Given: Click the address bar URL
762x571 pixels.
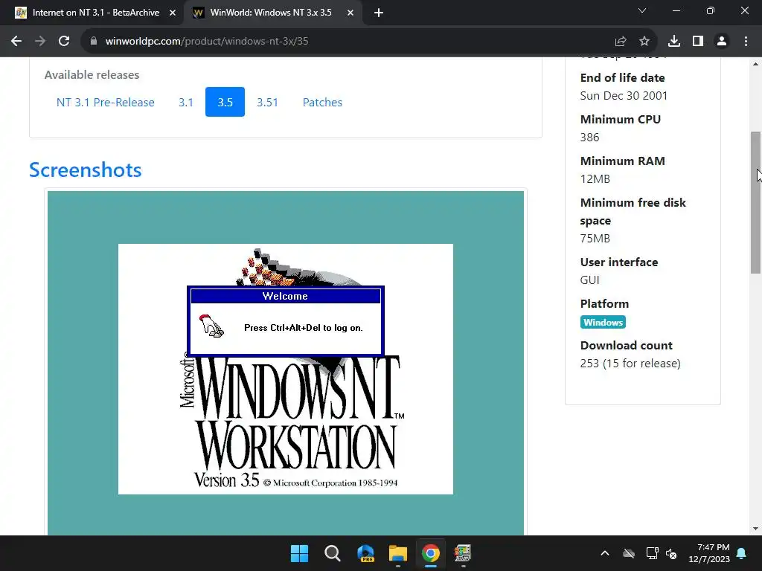Looking at the screenshot, I should coord(207,42).
